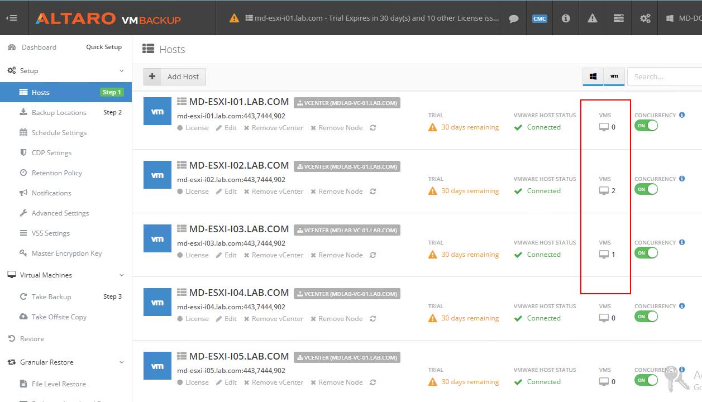Collapse the Granular Restore section chevron
The height and width of the screenshot is (402, 702).
point(122,362)
